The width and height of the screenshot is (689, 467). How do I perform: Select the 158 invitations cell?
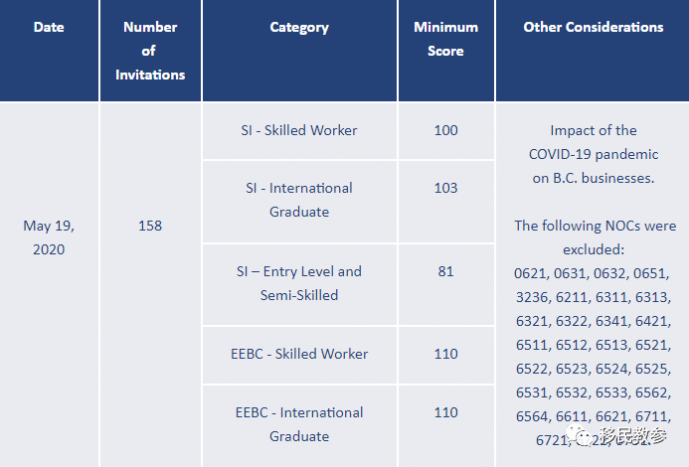point(150,226)
